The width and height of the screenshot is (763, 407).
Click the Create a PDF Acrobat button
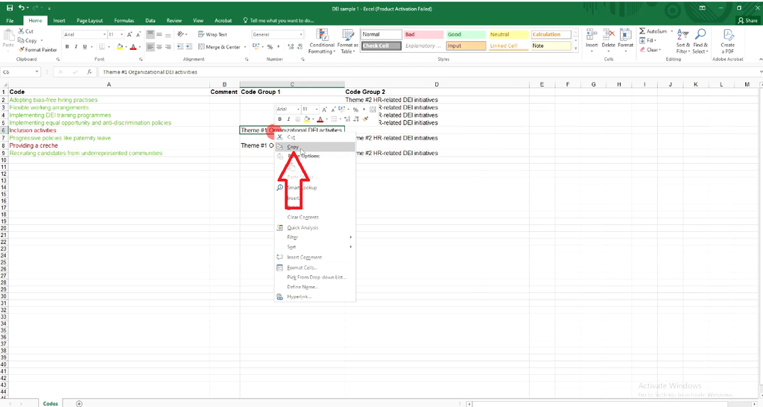click(x=727, y=41)
